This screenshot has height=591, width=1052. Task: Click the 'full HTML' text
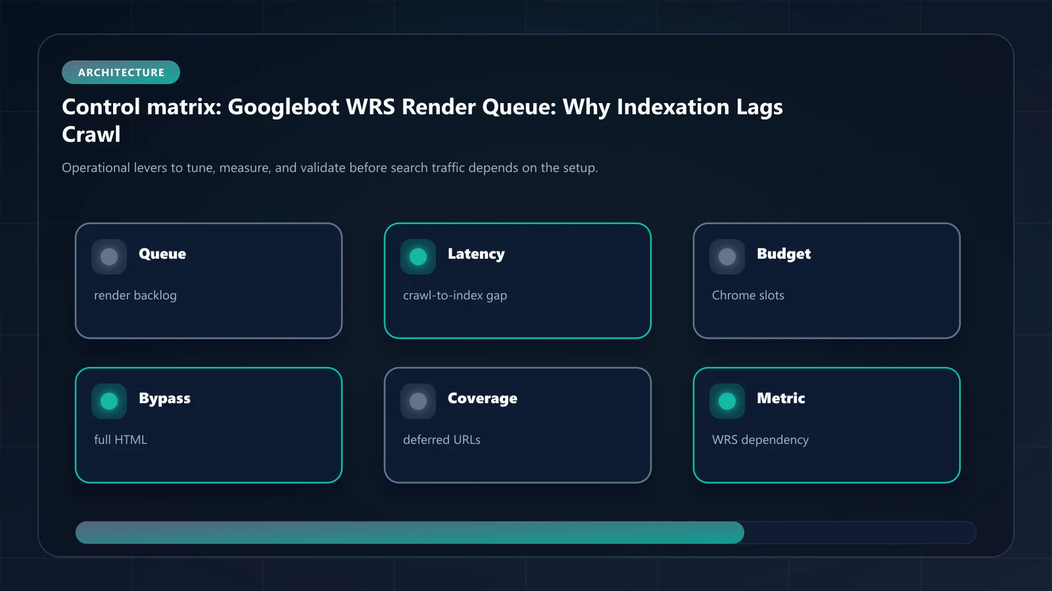pyautogui.click(x=120, y=440)
